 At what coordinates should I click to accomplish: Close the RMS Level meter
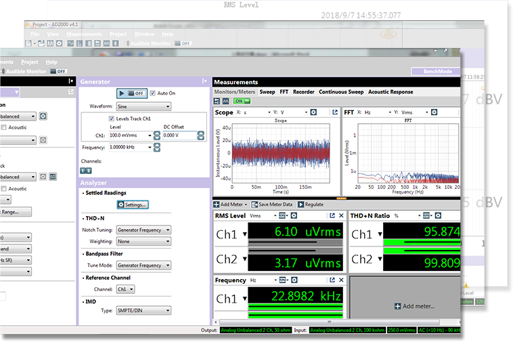coord(341,215)
